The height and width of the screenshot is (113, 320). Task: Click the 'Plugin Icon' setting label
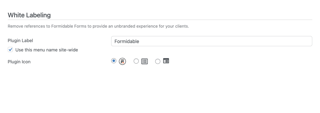pos(19,62)
